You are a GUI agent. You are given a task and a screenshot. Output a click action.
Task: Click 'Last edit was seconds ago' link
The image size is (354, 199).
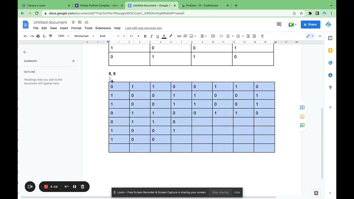144,28
